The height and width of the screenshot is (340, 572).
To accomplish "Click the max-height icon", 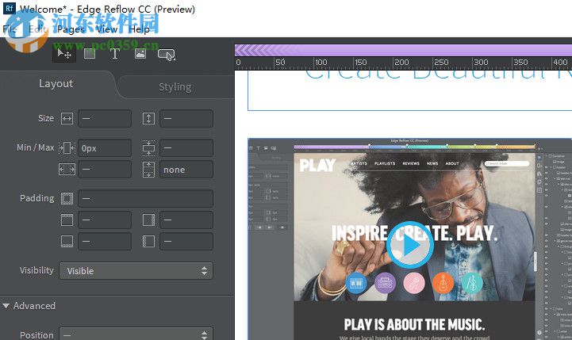I will pyautogui.click(x=148, y=170).
